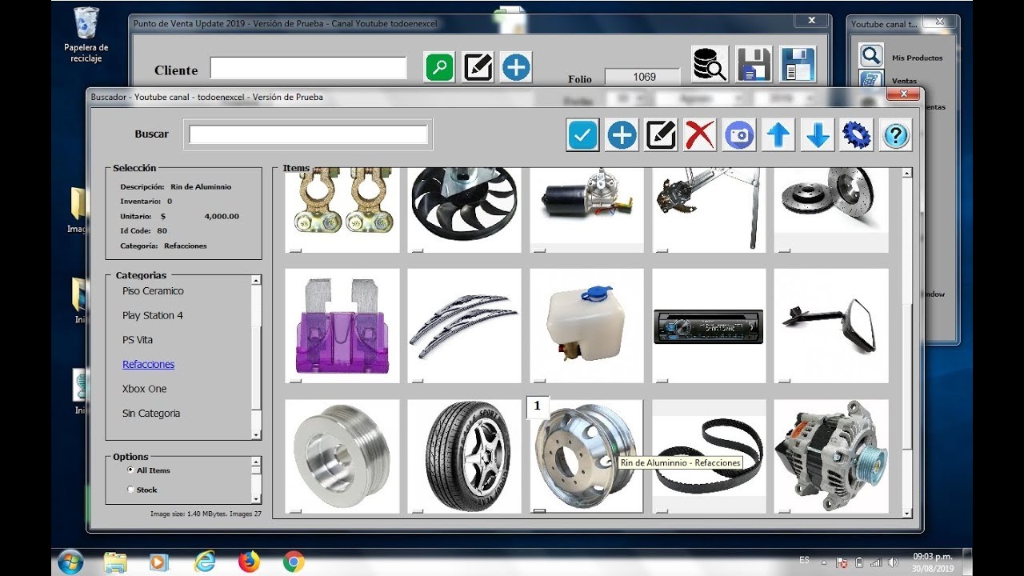Open the Windows Start button
Viewport: 1024px width, 576px height.
(70, 562)
